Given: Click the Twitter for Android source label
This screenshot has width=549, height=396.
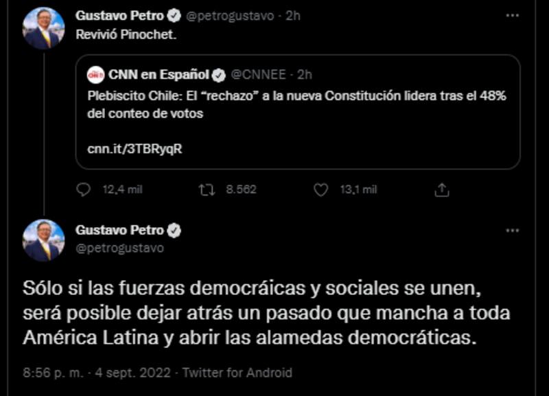Looking at the screenshot, I should [x=239, y=373].
